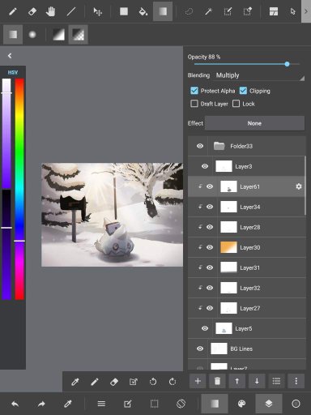The height and width of the screenshot is (415, 311).
Task: Expand the toolbar with the right arrow
Action: 306,11
